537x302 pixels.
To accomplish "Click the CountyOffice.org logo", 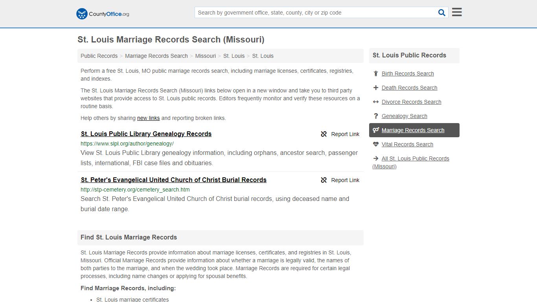I will (103, 14).
